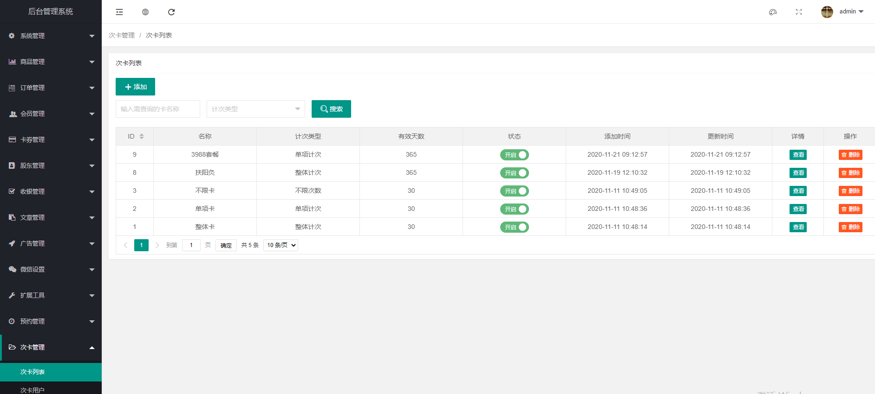Turn off status switch for 3988套餐
Screen dimensions: 875x394
[x=514, y=155]
